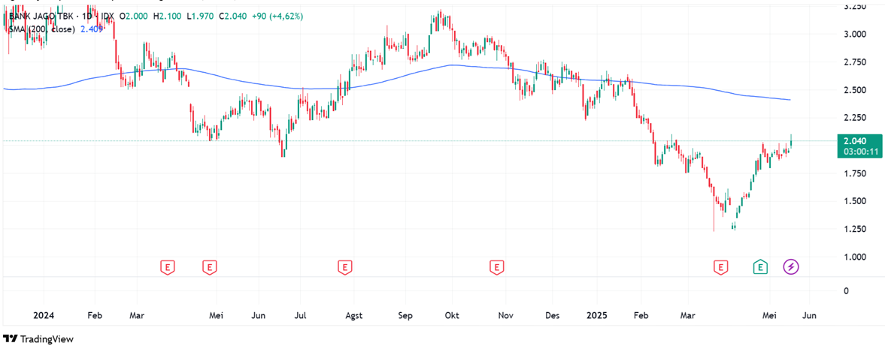
Task: Click the 2025 label on time axis
Action: 596,316
